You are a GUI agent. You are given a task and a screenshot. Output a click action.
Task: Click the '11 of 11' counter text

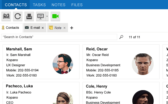134,37
